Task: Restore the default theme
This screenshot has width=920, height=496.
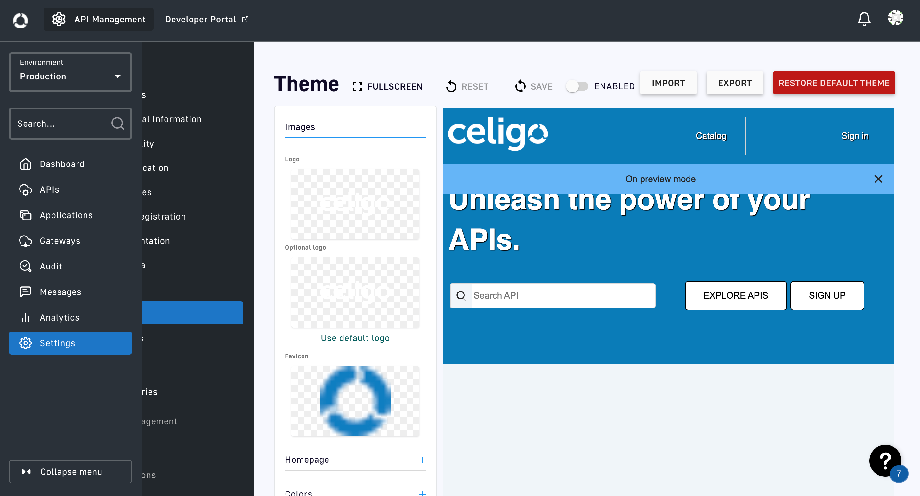Action: [x=834, y=83]
